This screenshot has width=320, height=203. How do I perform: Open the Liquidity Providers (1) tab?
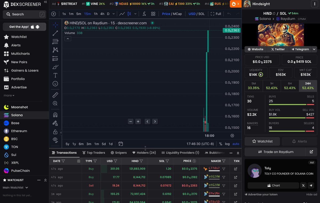[180, 153]
